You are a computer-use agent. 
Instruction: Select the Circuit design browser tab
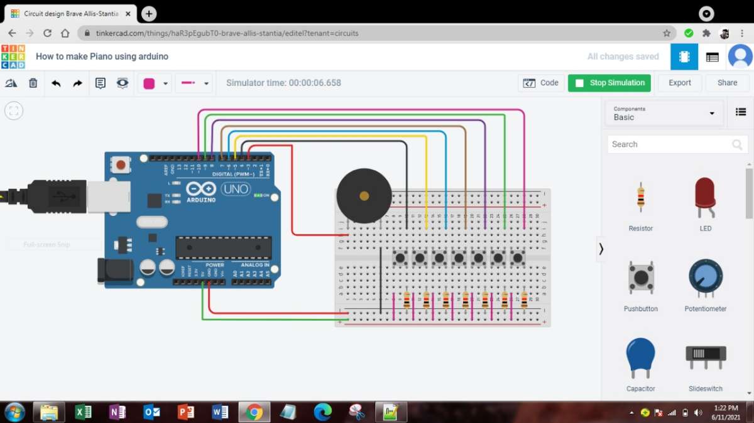tap(69, 14)
